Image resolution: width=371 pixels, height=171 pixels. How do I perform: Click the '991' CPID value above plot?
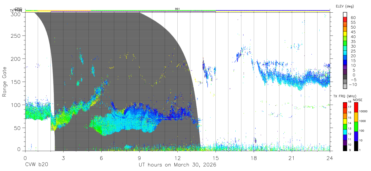(x=177, y=9)
